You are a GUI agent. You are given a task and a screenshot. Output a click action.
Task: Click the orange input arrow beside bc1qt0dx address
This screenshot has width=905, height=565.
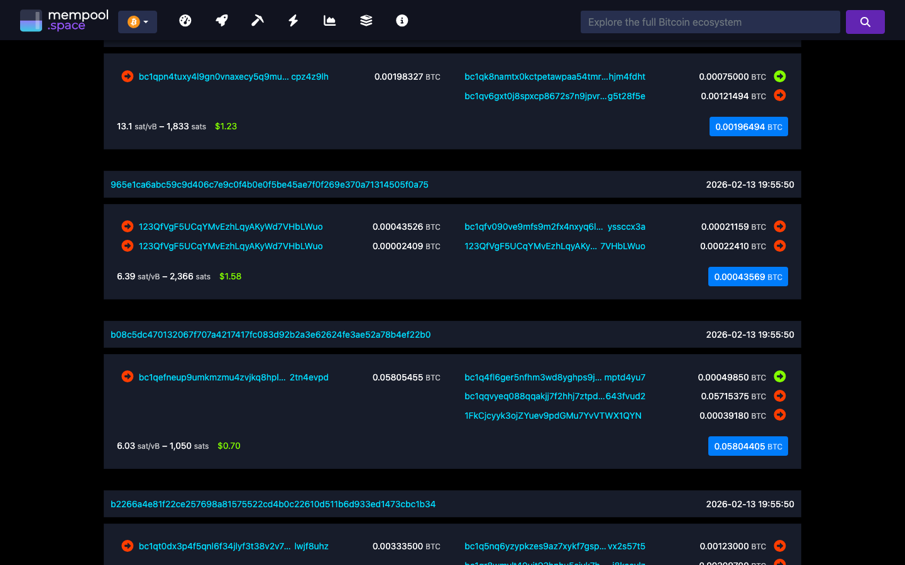(127, 546)
